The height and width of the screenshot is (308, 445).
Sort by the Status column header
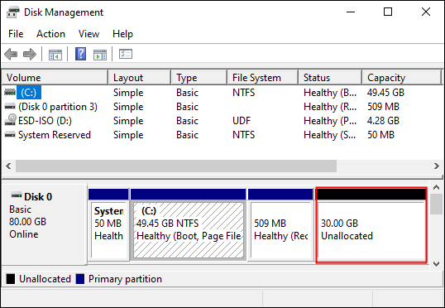pos(331,77)
